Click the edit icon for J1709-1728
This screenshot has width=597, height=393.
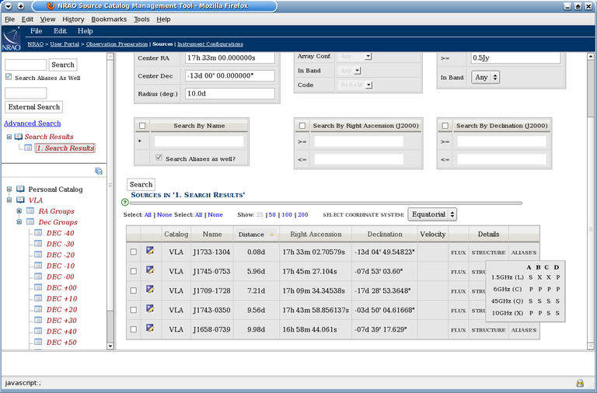coord(150,290)
